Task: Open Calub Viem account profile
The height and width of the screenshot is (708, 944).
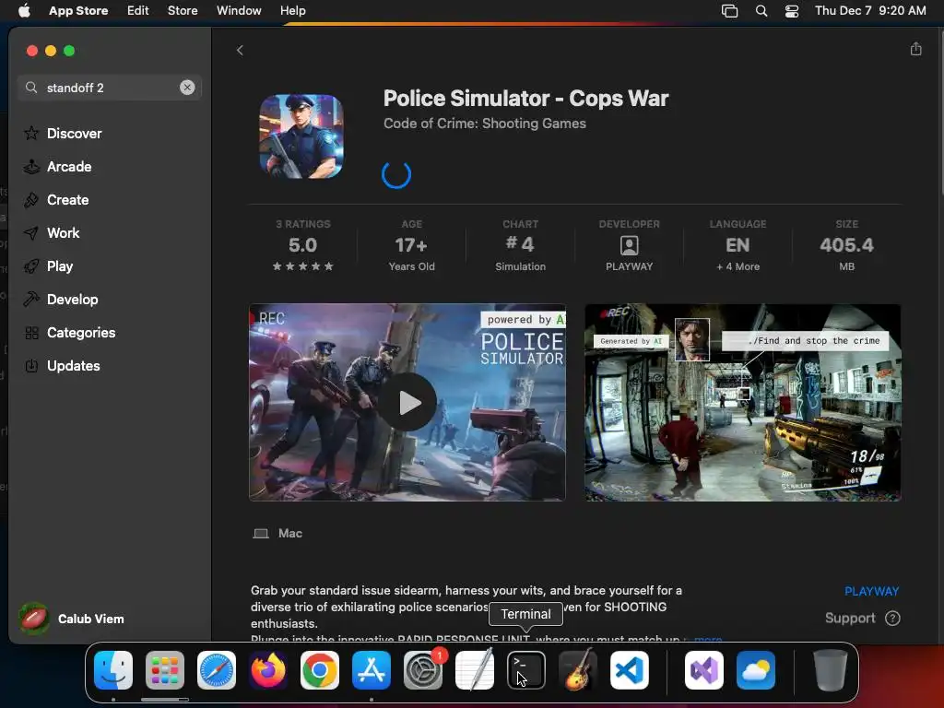Action: coord(72,619)
